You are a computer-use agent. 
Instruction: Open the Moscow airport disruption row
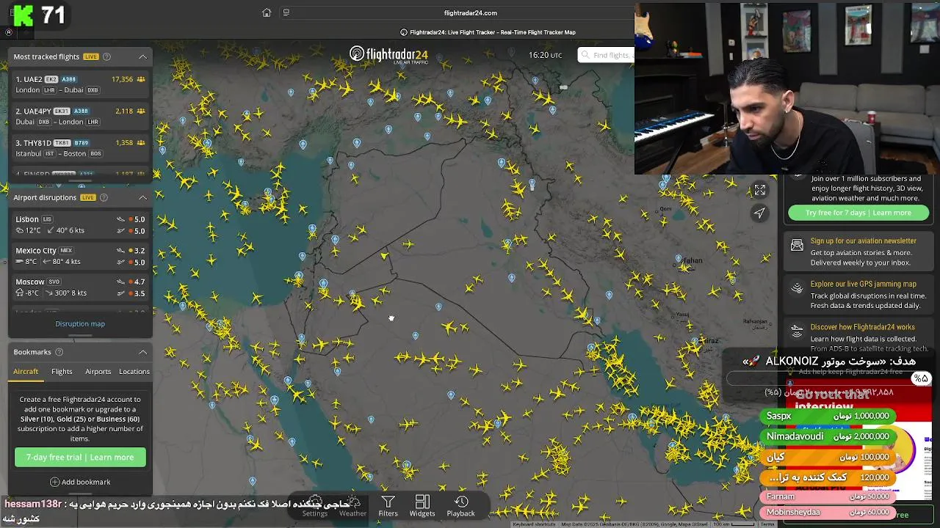coord(80,287)
